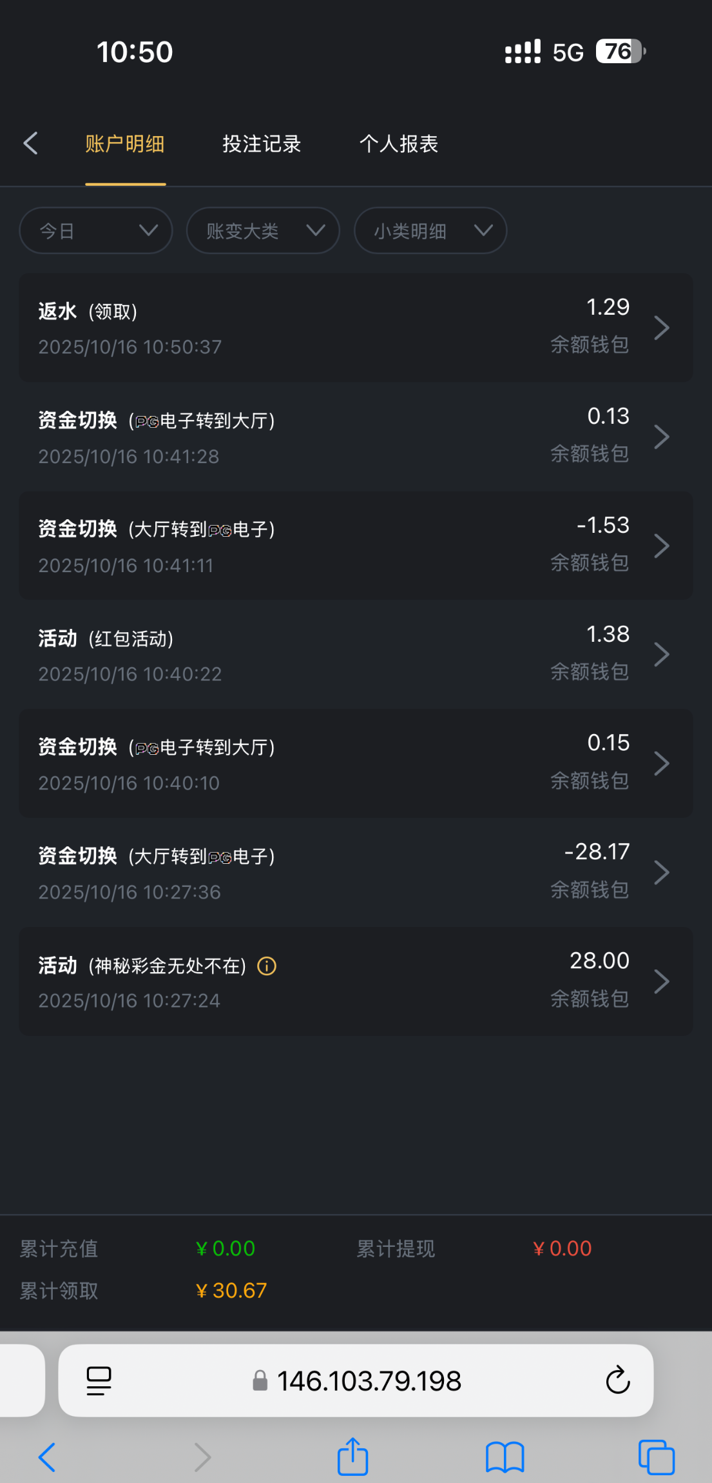Go back with Safari's back button
This screenshot has height=1483, width=712.
click(47, 1457)
